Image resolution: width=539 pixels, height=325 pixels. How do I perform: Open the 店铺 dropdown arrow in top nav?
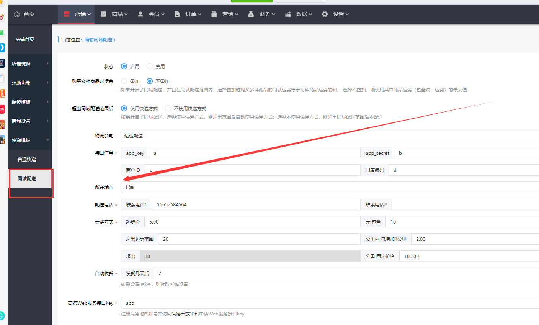pyautogui.click(x=89, y=15)
